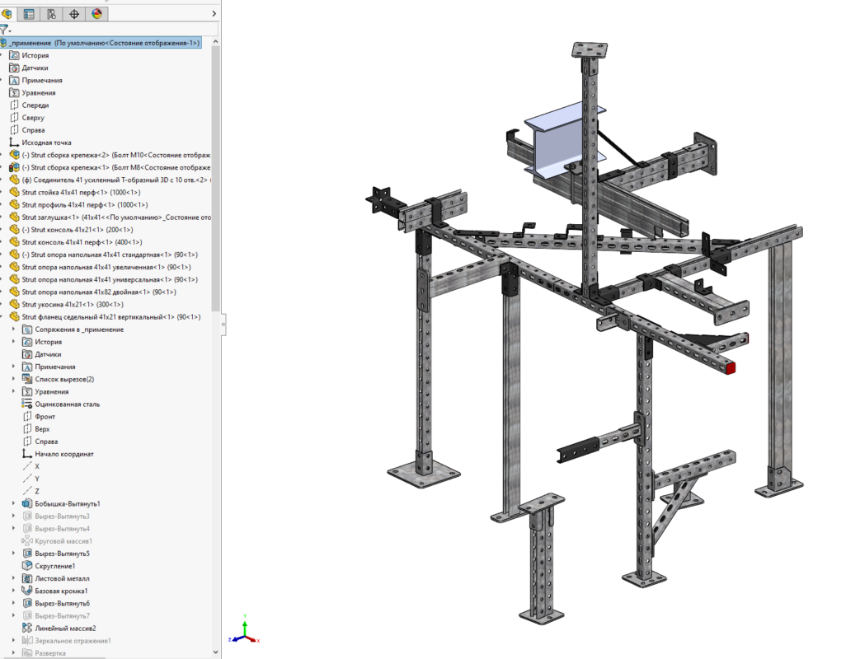The image size is (860, 659).
Task: Select the Сверху plane icon
Action: click(x=15, y=118)
